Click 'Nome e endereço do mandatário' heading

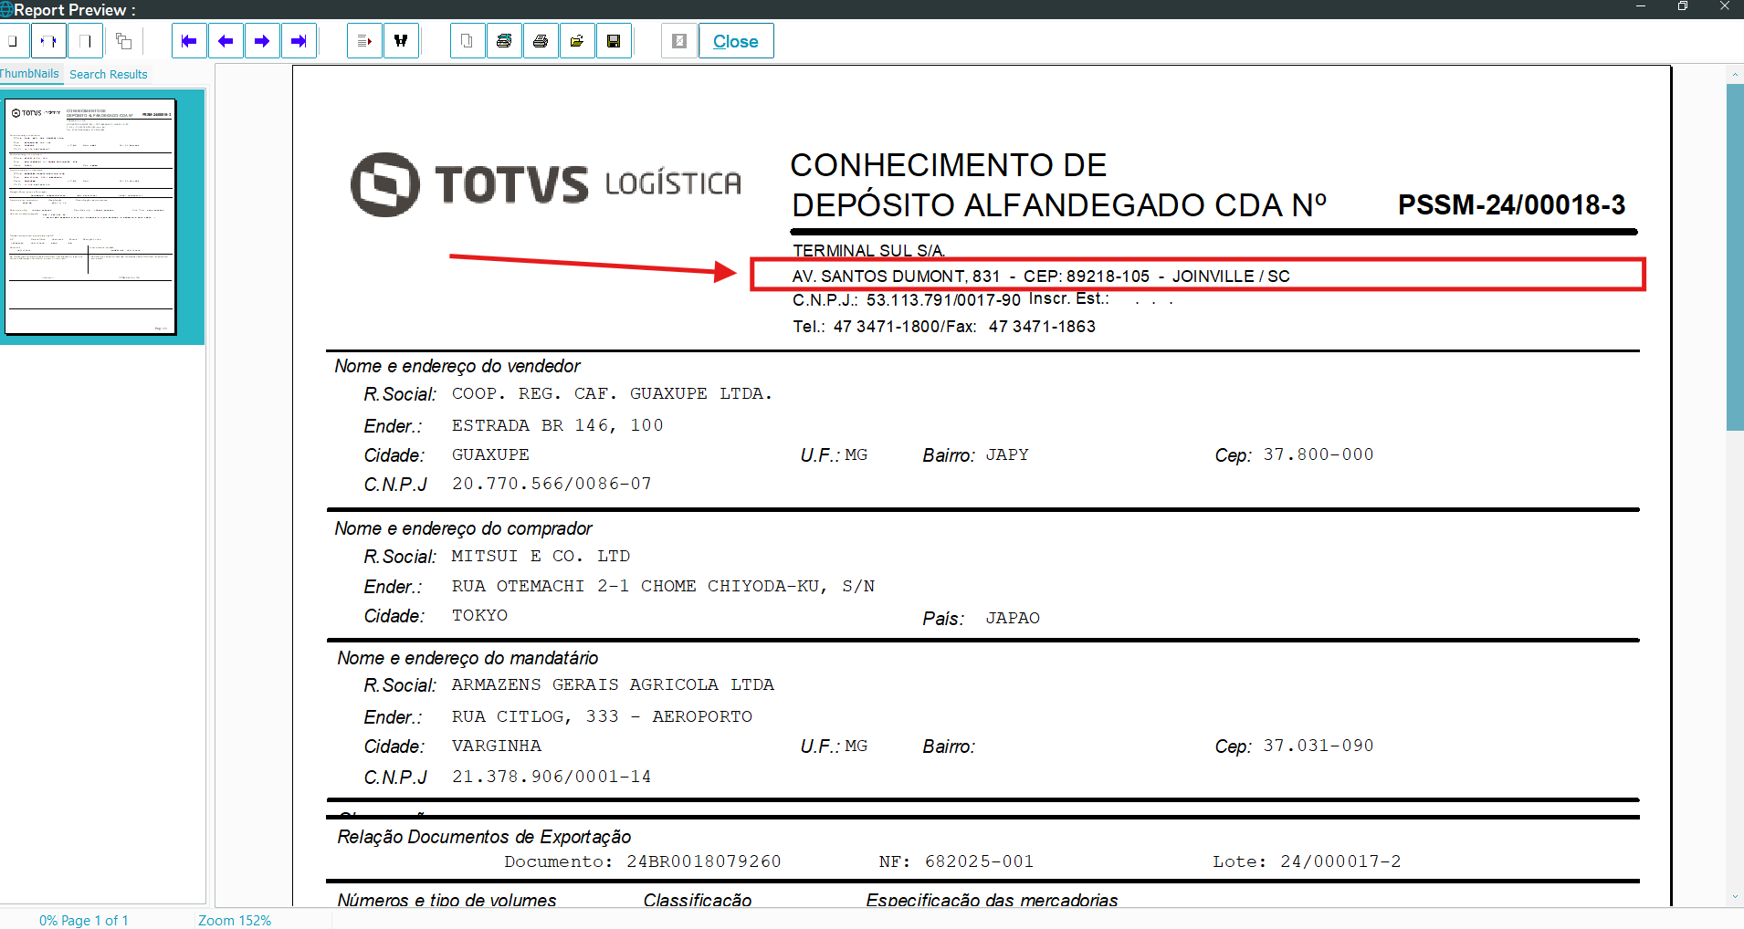[468, 658]
